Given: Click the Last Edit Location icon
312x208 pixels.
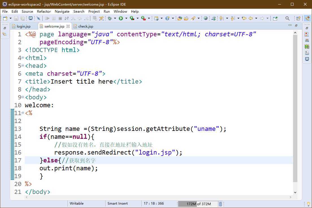Looking at the screenshot, I should point(244,19).
